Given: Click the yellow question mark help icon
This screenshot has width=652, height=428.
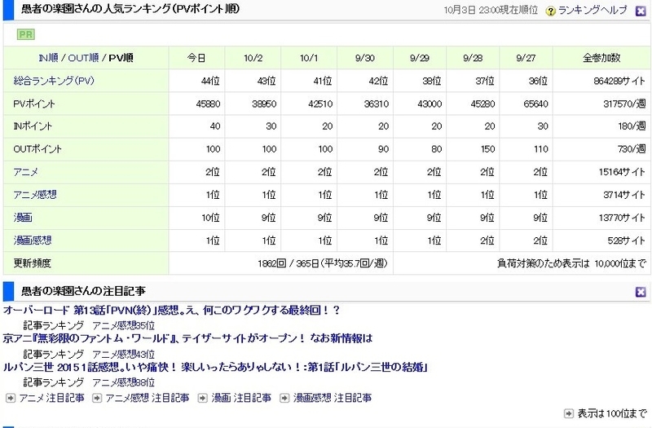Looking at the screenshot, I should click(x=550, y=11).
